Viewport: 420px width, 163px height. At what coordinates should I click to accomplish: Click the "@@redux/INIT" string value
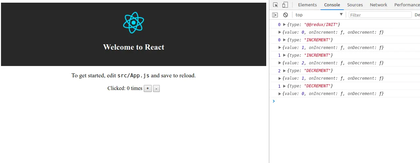321,25
